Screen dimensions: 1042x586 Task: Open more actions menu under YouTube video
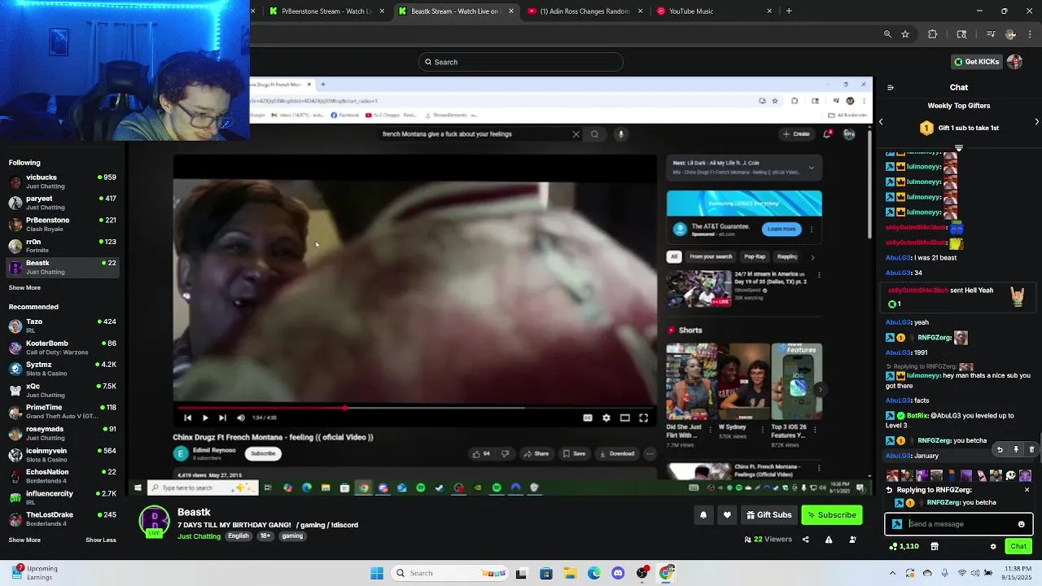(650, 453)
